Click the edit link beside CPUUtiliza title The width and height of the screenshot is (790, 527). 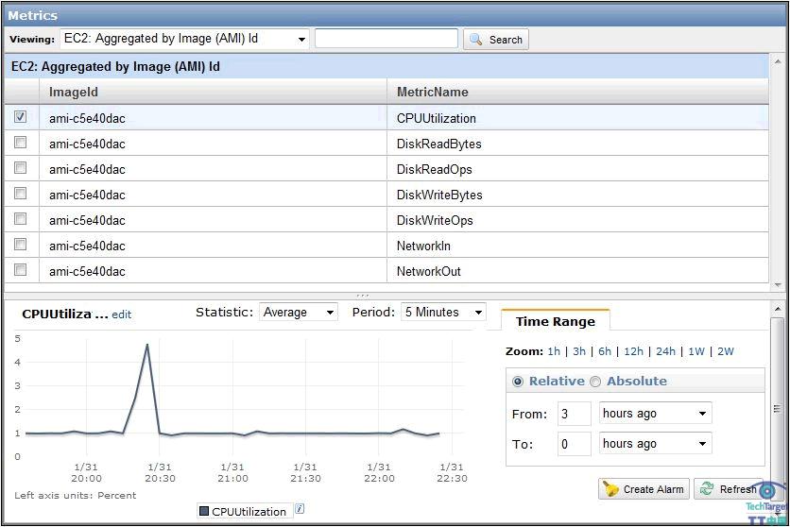121,314
